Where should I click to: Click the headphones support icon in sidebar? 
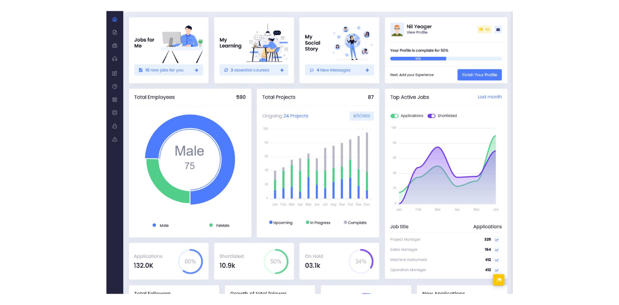point(115,60)
